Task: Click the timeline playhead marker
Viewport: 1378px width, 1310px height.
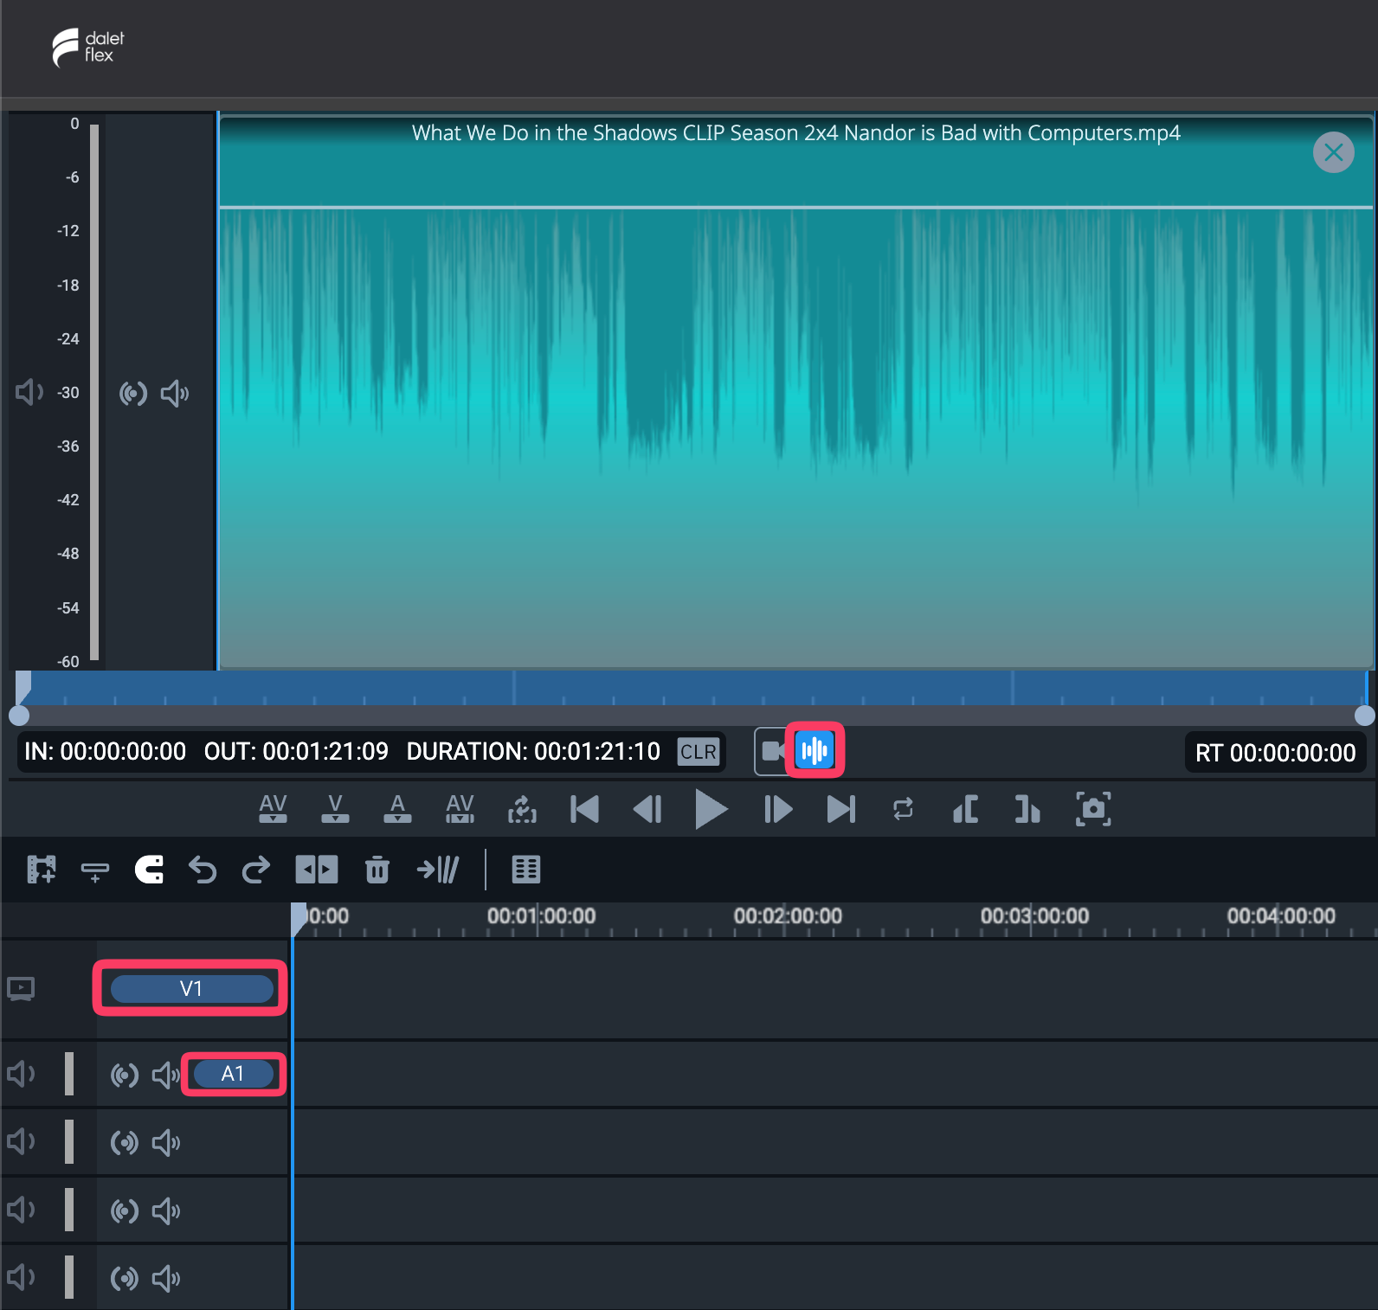Action: tap(299, 918)
